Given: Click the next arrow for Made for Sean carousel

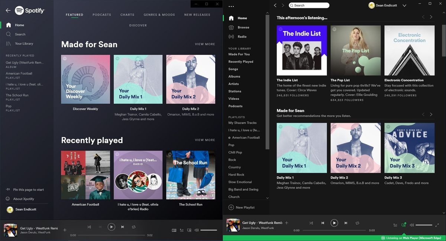Looking at the screenshot, I should pos(431,115).
